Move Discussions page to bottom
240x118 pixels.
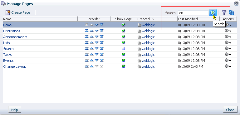[102, 31]
